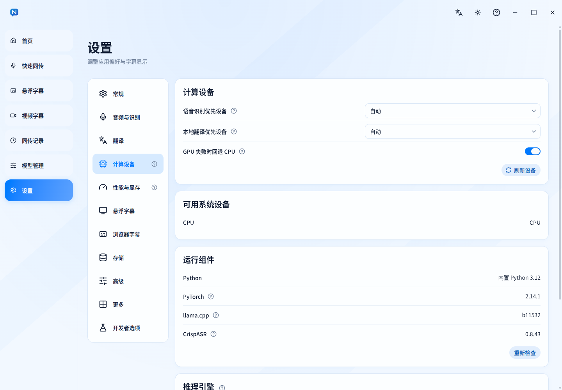The height and width of the screenshot is (390, 562).
Task: Switch to 高级 settings tab
Action: (128, 281)
